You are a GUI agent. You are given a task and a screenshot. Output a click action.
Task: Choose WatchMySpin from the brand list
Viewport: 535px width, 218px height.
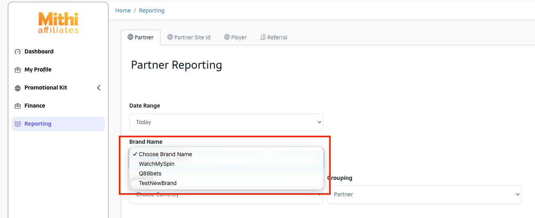157,164
